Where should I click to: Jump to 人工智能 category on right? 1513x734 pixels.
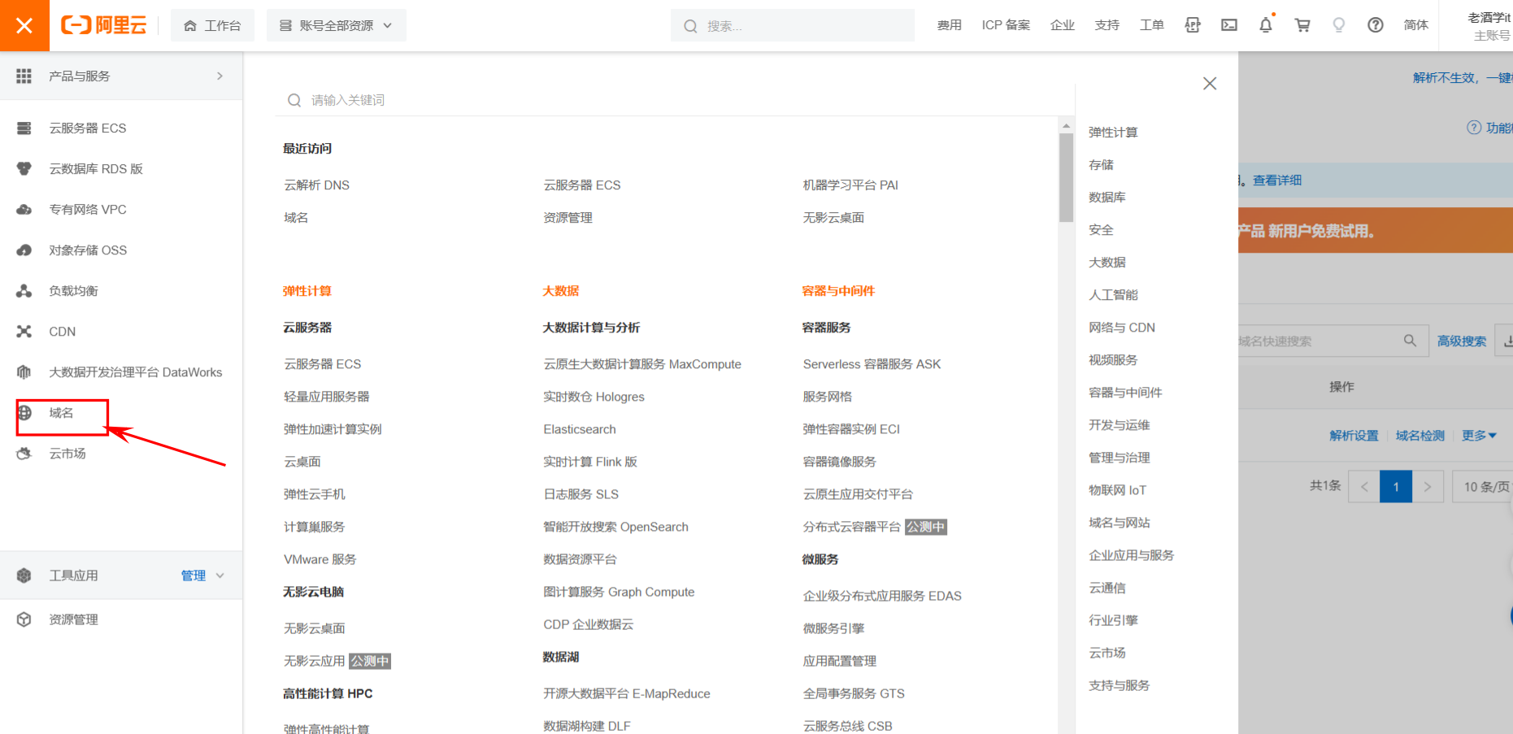pos(1113,295)
